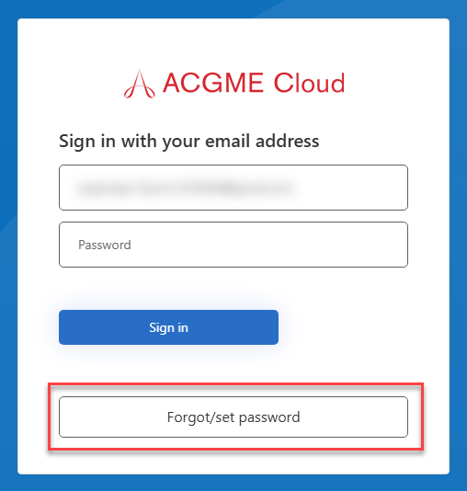Click the blue Sign in button
467x491 pixels.
coord(168,327)
